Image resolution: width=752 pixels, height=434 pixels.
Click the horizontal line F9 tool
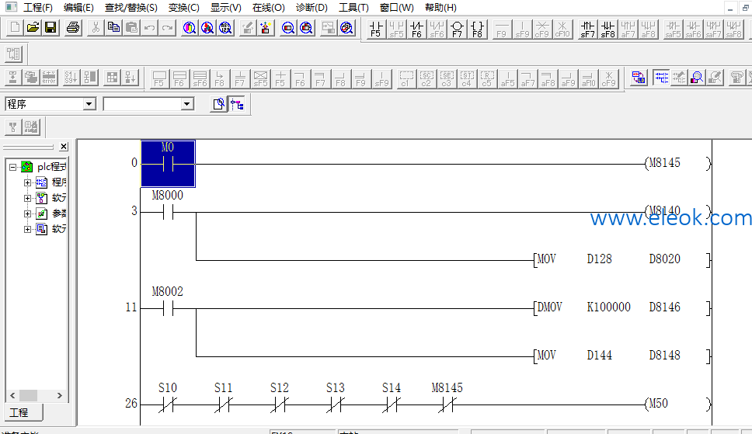pos(502,30)
